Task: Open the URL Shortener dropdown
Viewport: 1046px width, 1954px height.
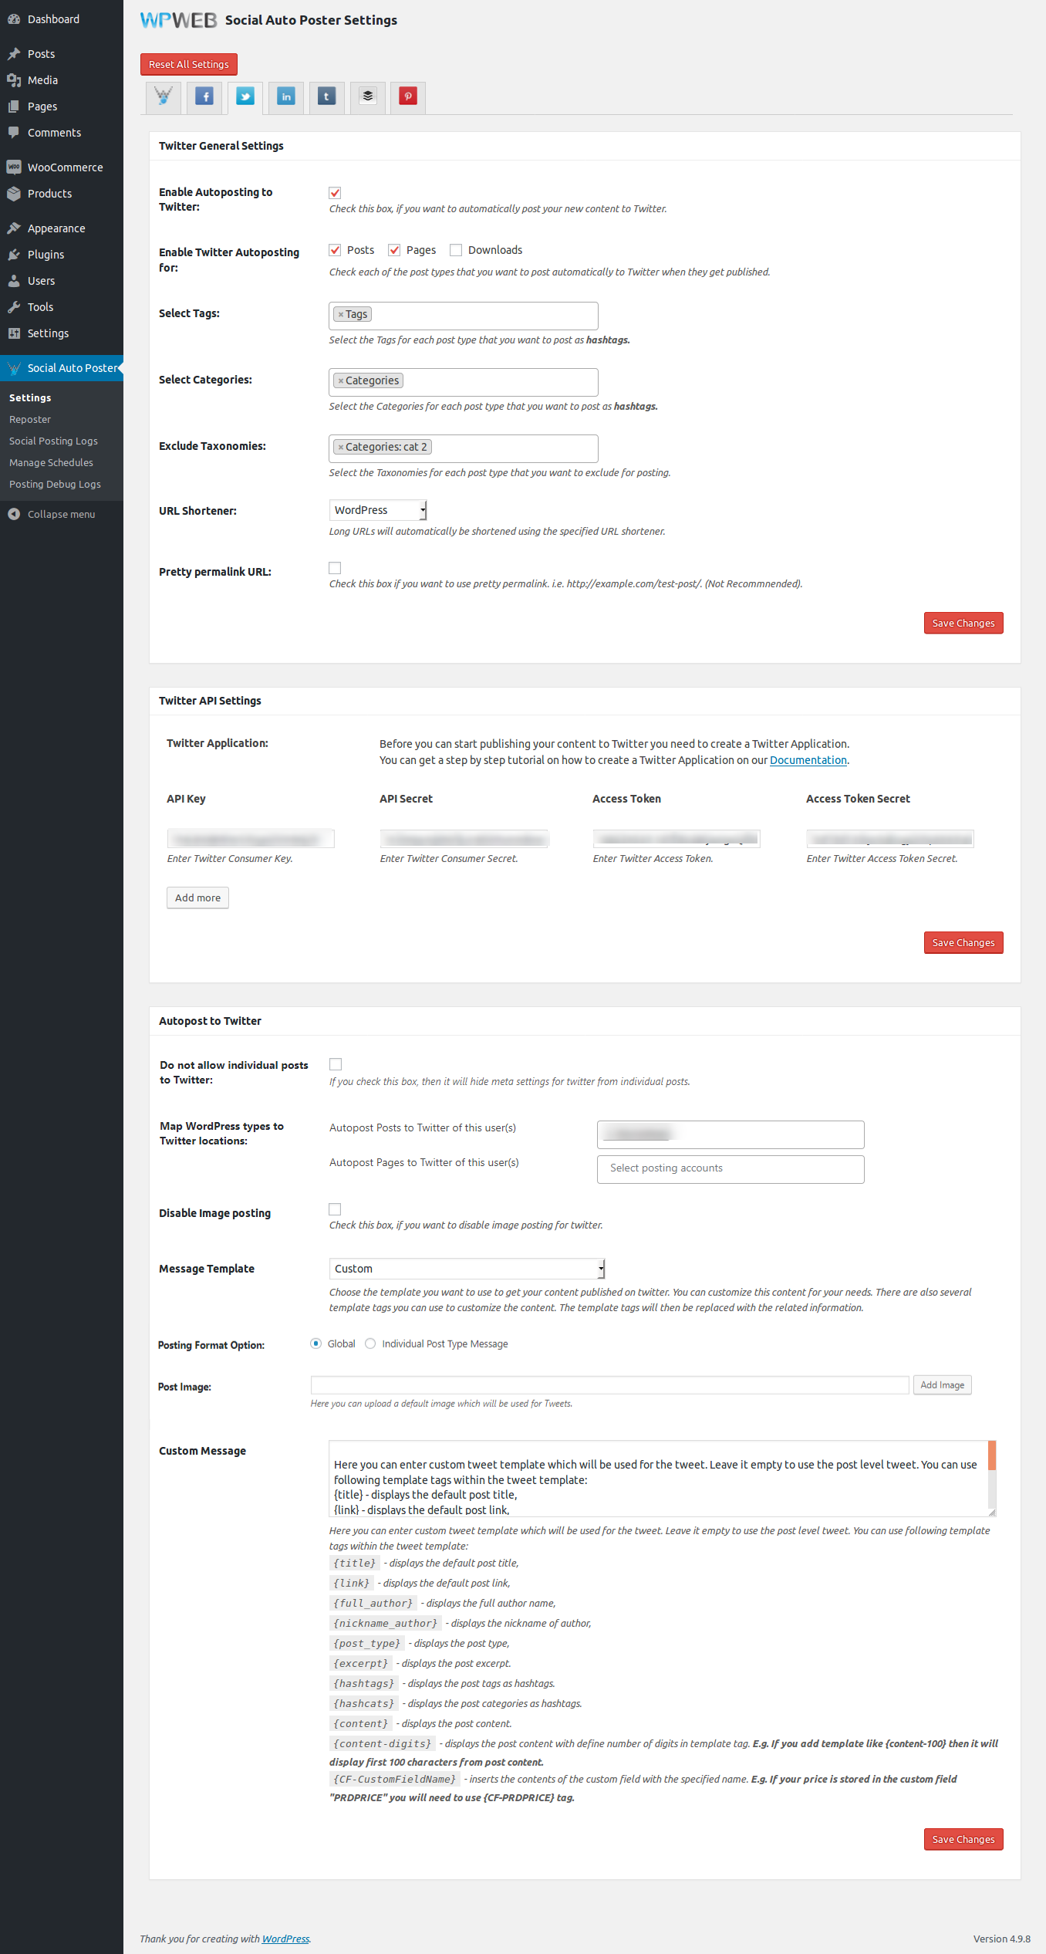Action: [378, 510]
